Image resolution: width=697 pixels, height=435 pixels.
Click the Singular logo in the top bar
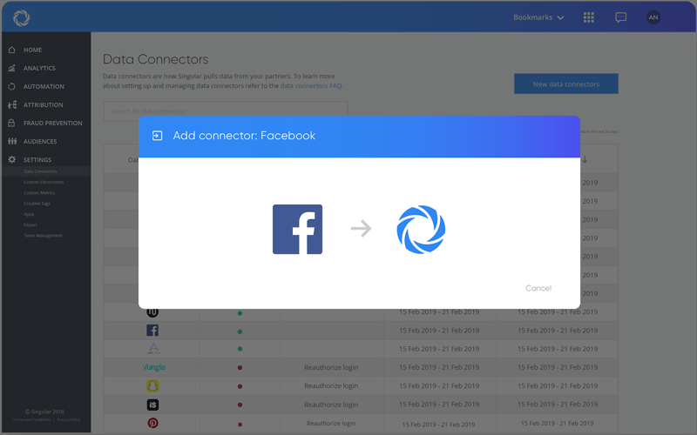coord(21,17)
